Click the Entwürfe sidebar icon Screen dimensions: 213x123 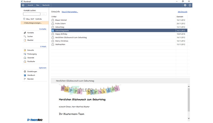click(25, 50)
